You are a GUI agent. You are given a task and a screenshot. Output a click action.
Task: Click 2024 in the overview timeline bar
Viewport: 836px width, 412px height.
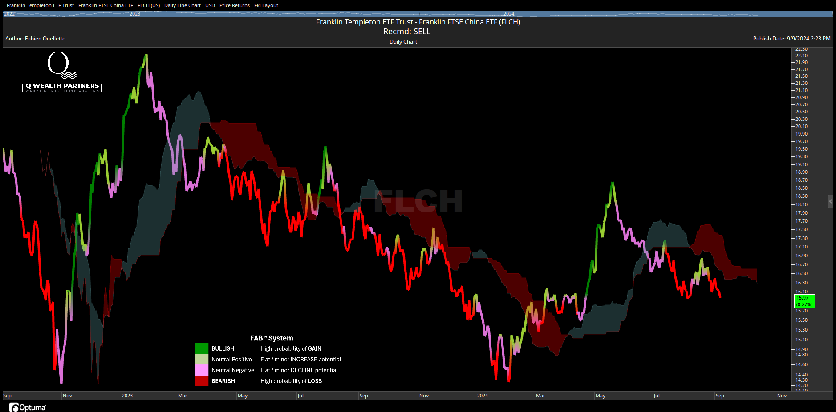coord(509,14)
